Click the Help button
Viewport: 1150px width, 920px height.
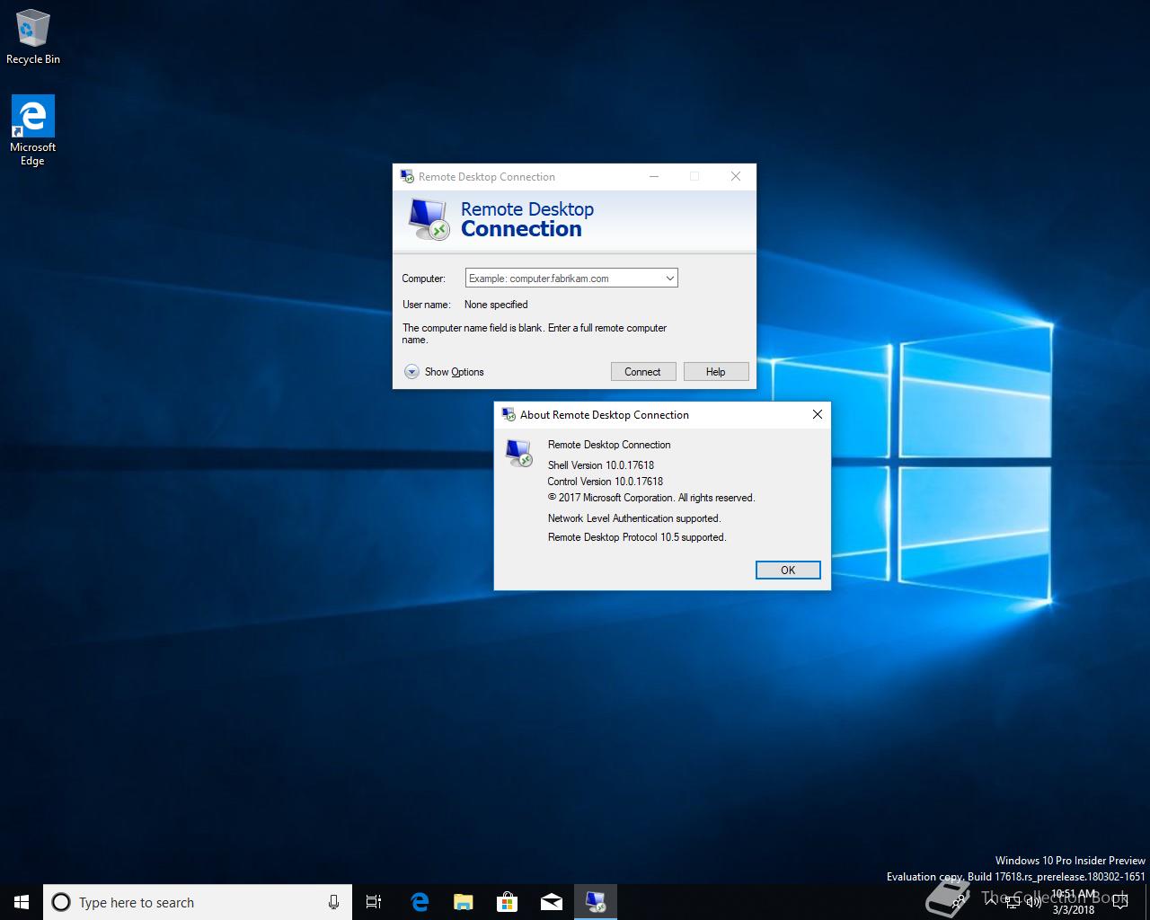tap(715, 372)
